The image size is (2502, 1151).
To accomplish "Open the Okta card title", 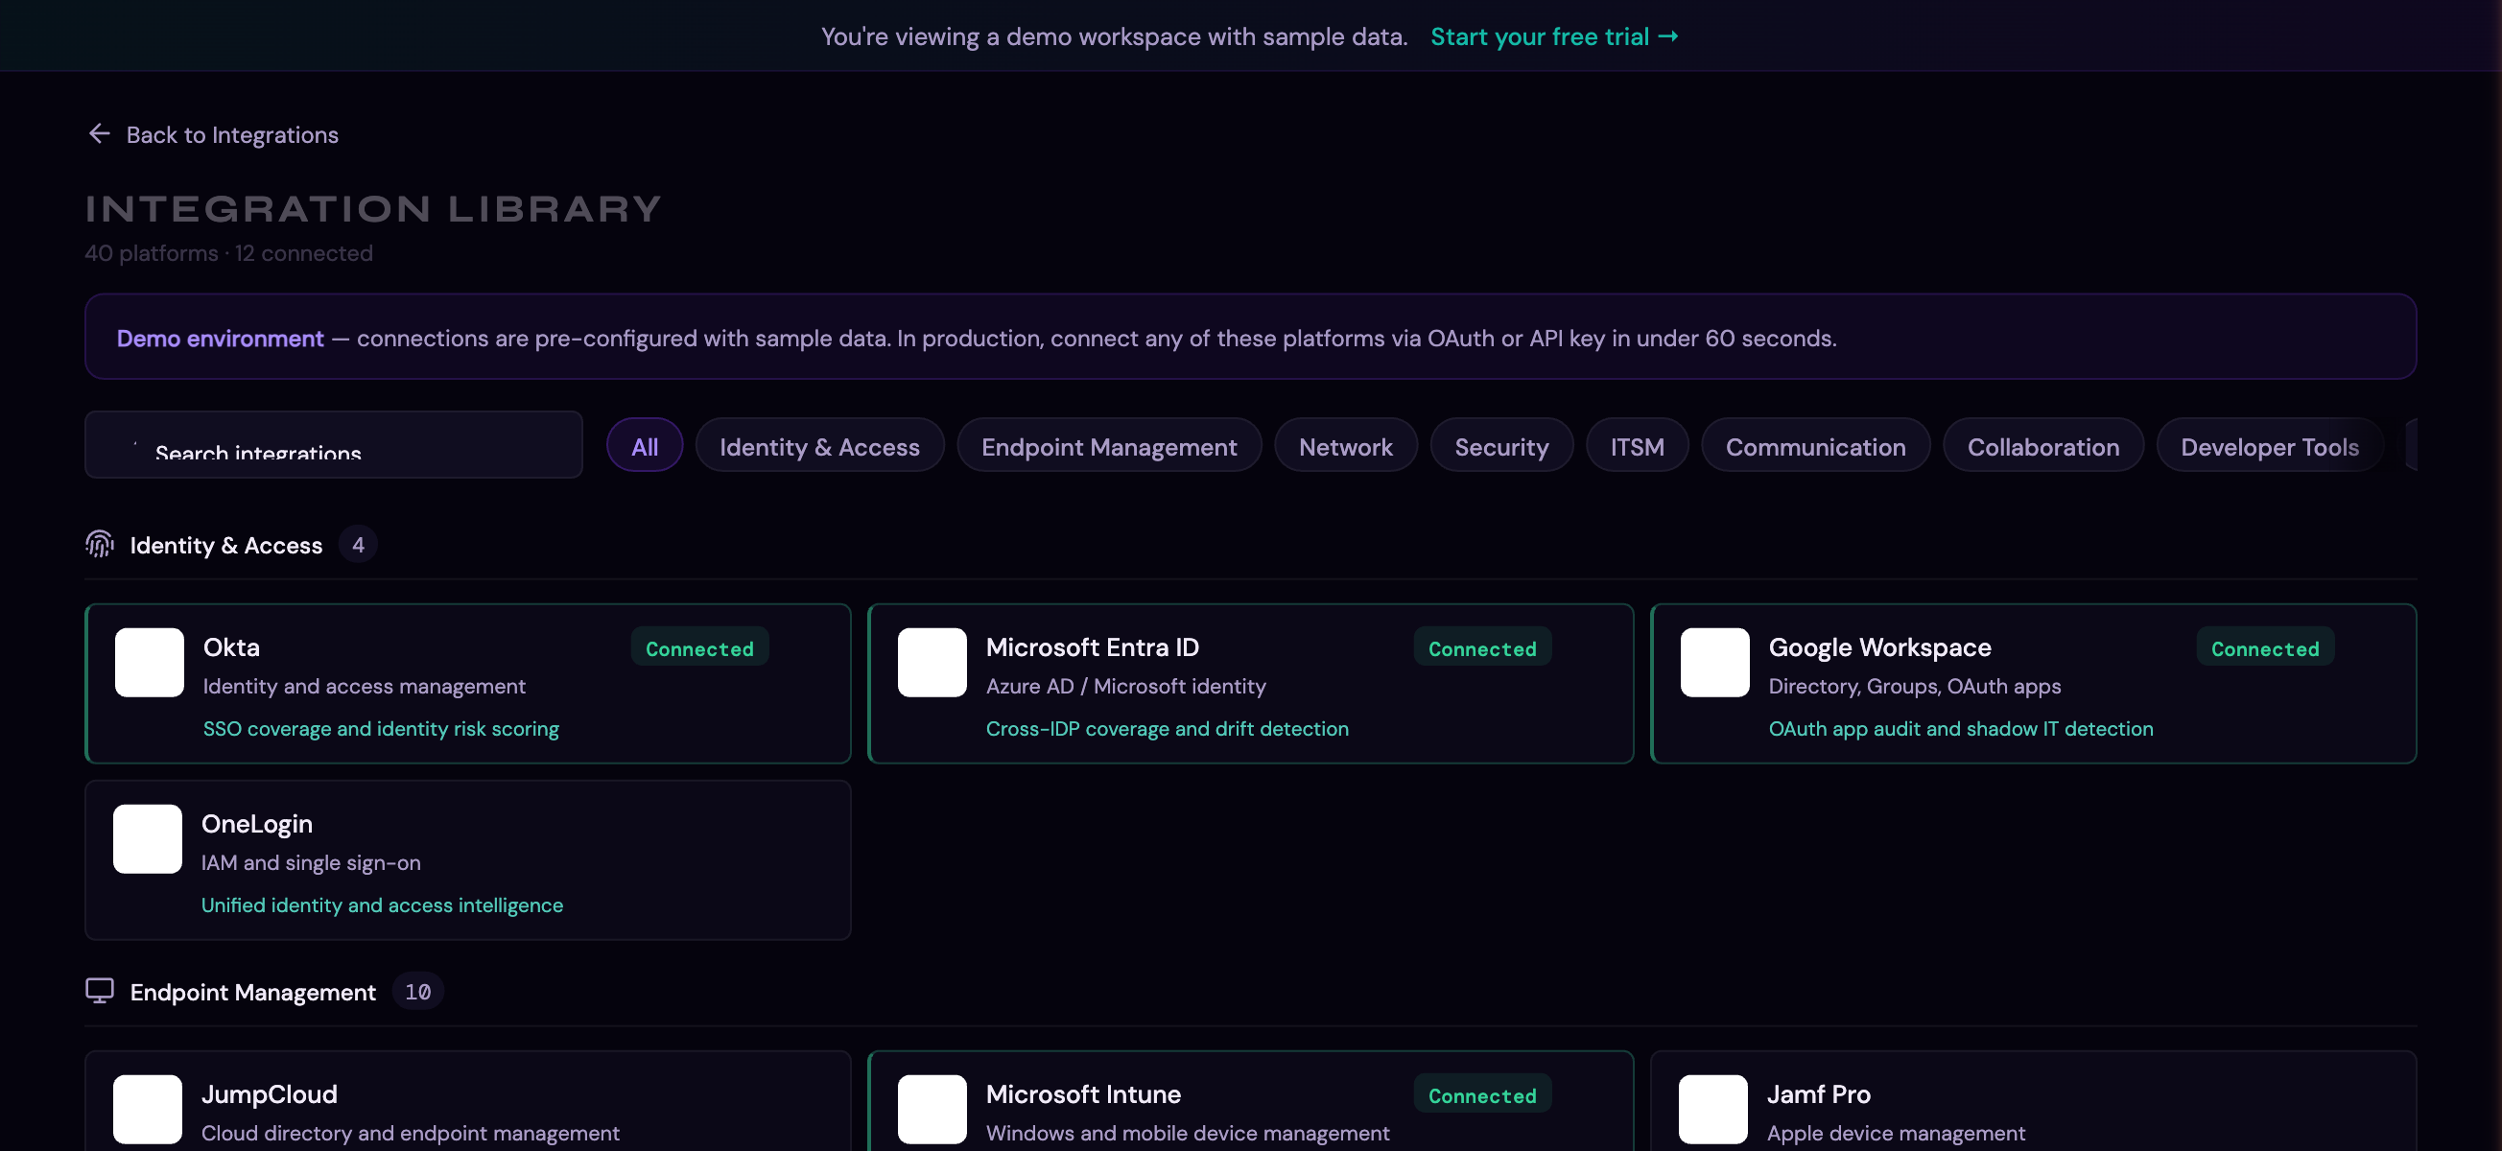I will 231,646.
